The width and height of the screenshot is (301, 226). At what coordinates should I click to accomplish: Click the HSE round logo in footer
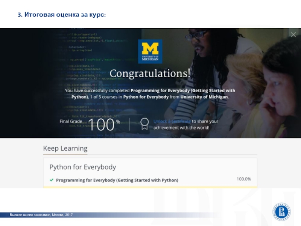pyautogui.click(x=283, y=212)
